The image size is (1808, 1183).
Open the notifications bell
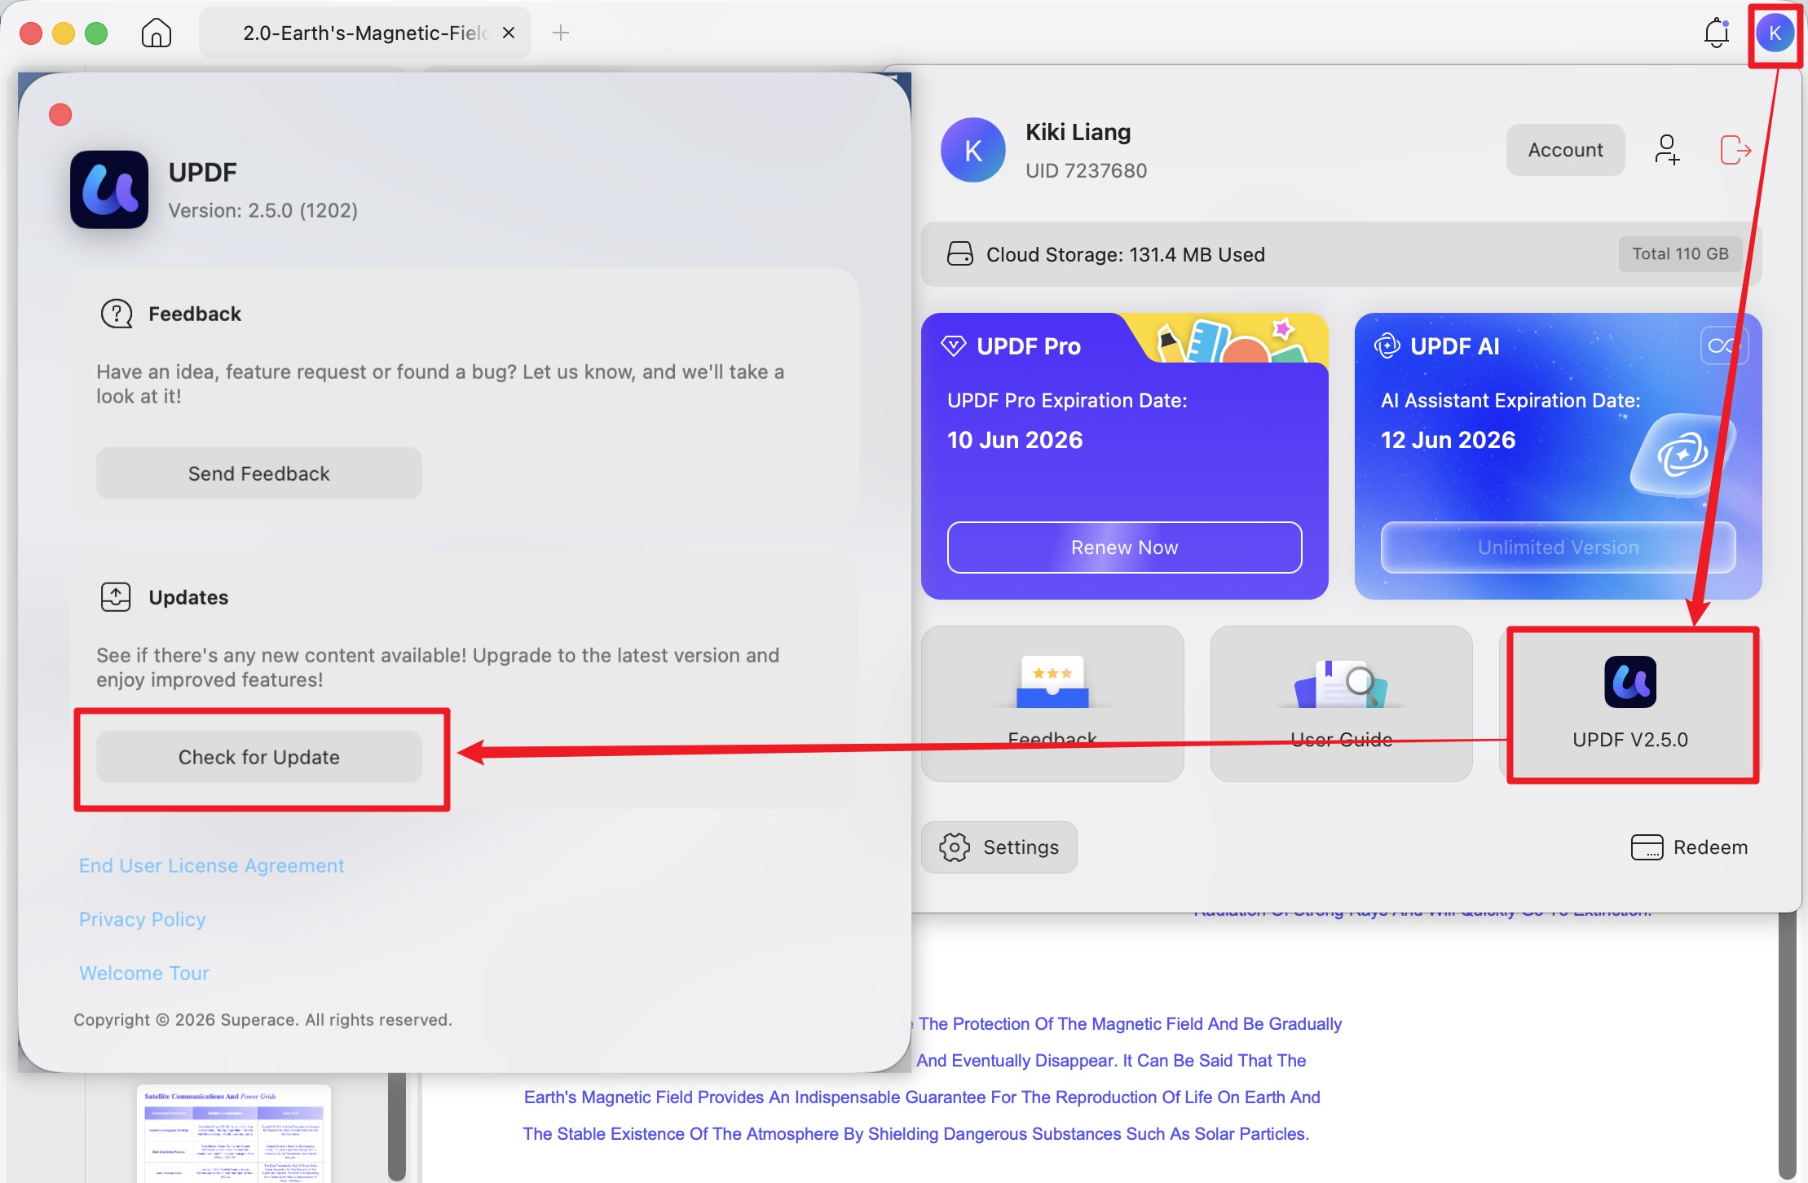click(1716, 33)
